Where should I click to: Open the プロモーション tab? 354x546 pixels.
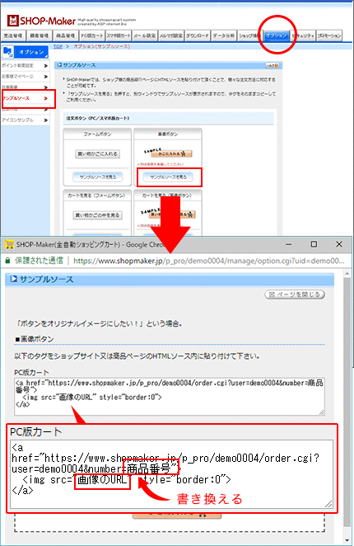coord(329,35)
